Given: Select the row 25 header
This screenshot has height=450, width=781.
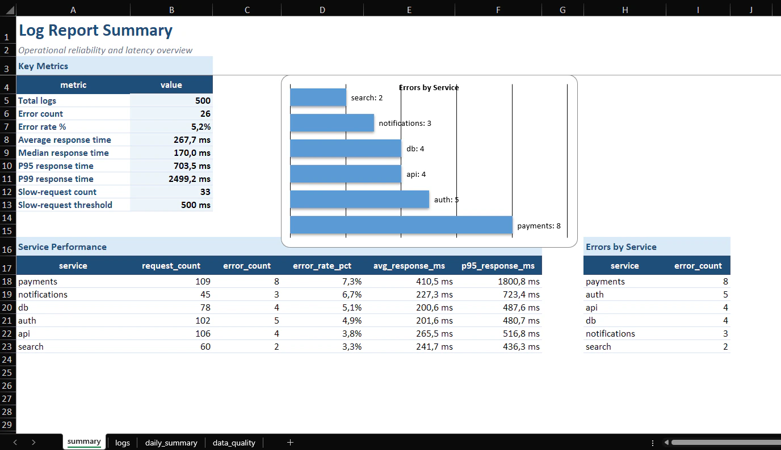Looking at the screenshot, I should 8,373.
